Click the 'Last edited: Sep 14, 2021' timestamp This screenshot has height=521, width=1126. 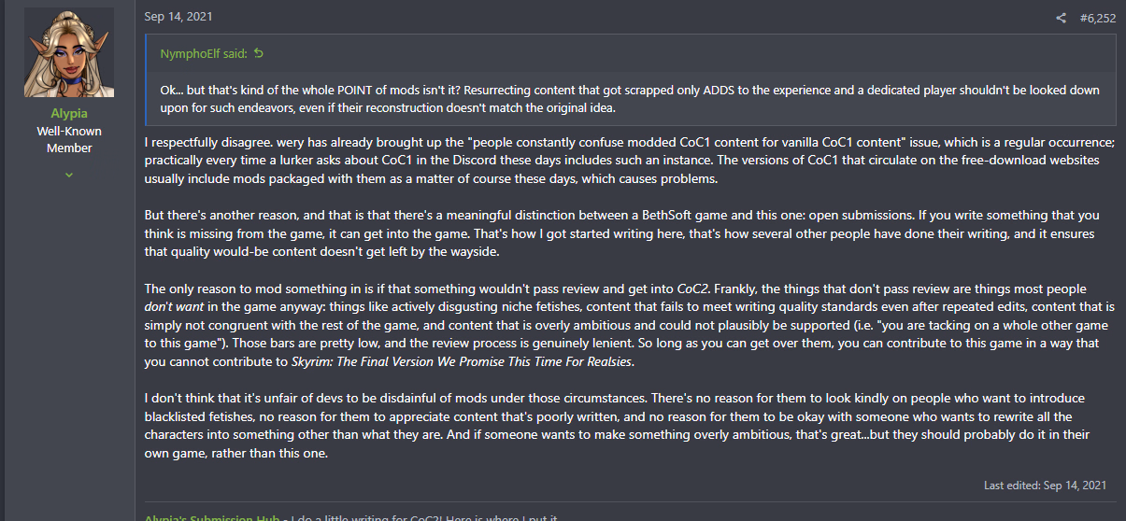[1045, 486]
